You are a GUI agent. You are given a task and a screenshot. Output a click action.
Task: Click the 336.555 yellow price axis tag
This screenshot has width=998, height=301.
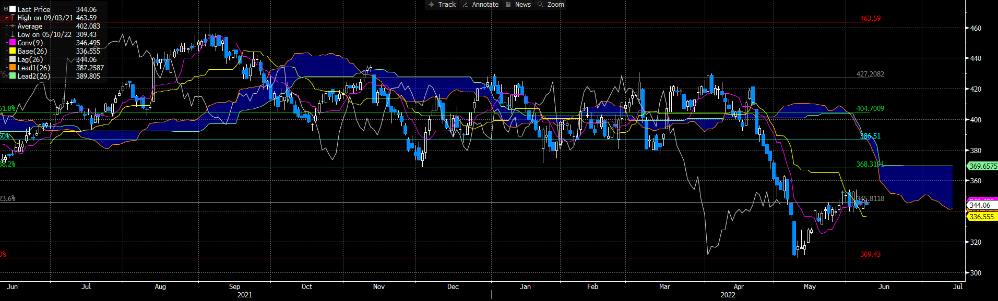coord(981,217)
